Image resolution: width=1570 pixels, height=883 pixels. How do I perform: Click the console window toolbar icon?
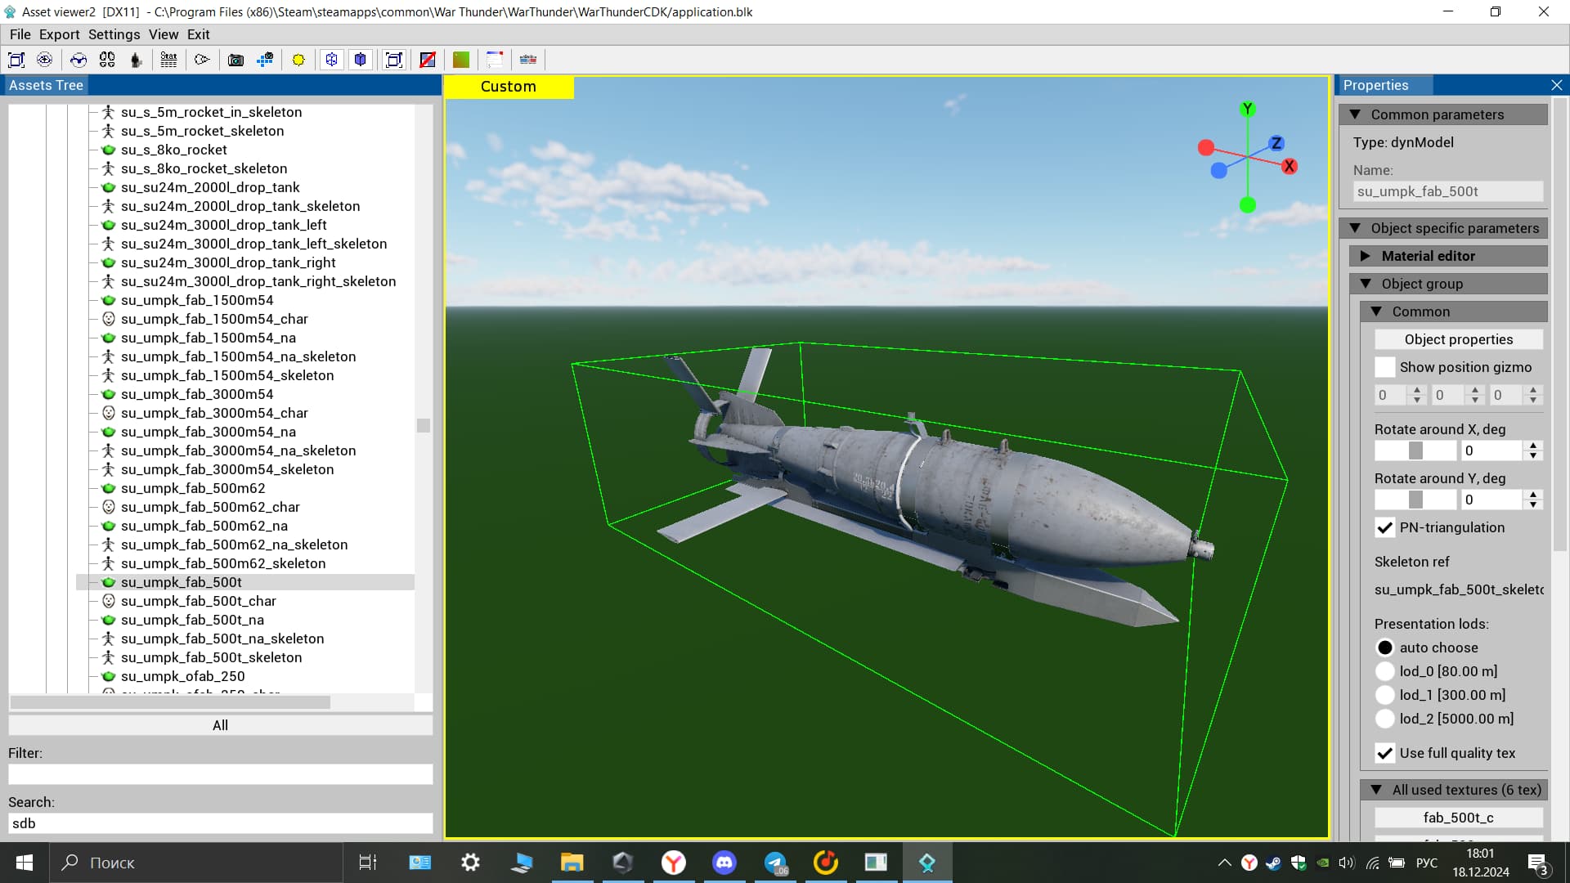tap(495, 60)
